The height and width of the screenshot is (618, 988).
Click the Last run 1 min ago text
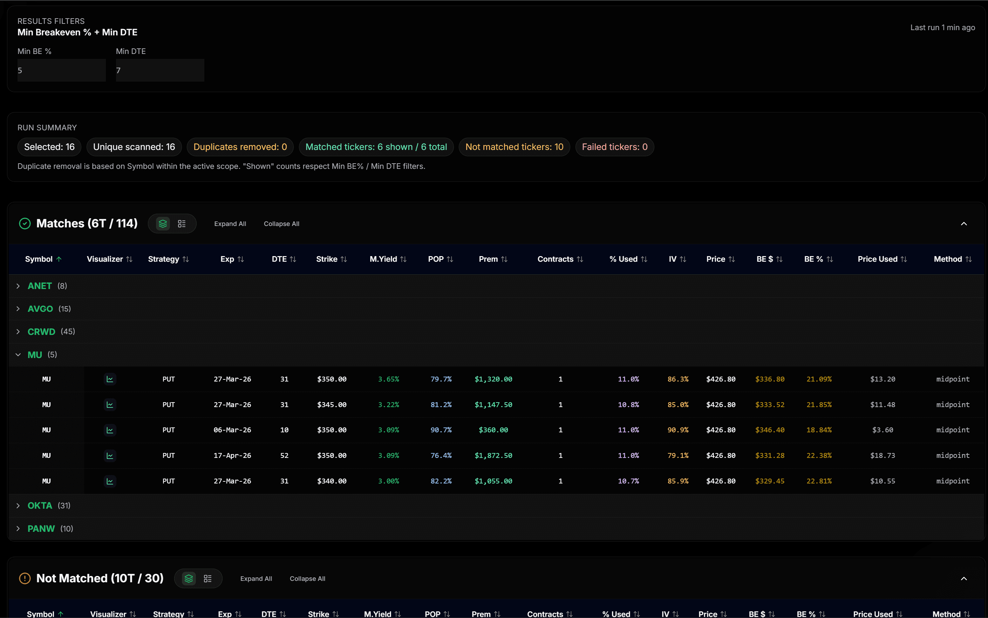[x=942, y=27]
